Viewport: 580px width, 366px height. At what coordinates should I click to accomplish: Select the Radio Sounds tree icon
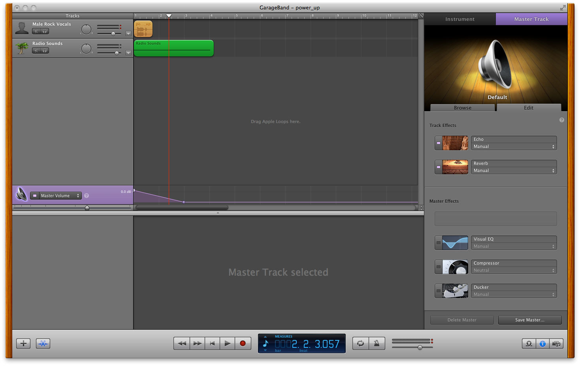(x=22, y=48)
